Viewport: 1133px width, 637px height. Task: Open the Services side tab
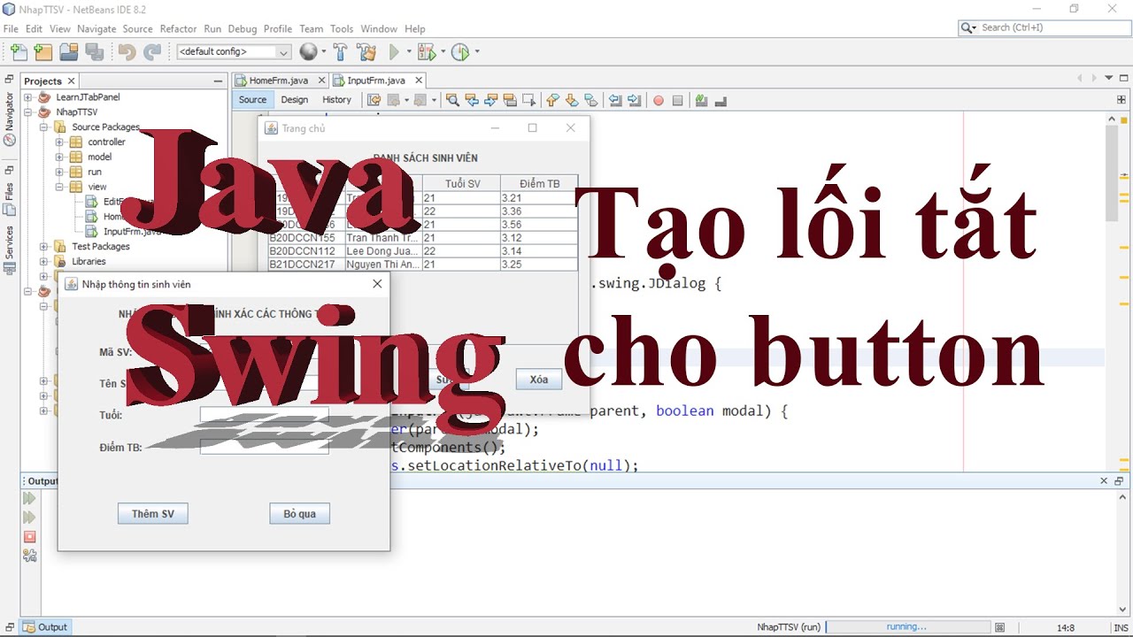tap(9, 248)
